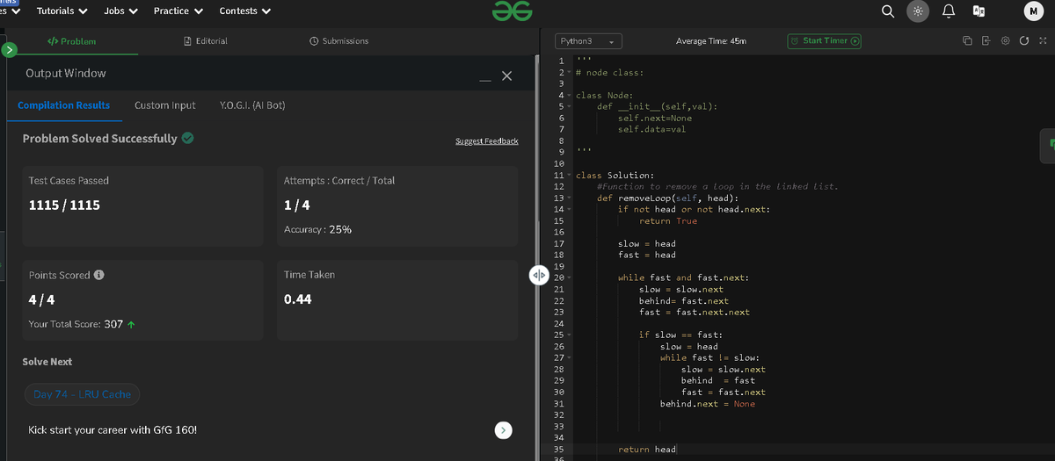This screenshot has width=1055, height=461.
Task: Collapse code fold at line 25
Action: [x=569, y=335]
